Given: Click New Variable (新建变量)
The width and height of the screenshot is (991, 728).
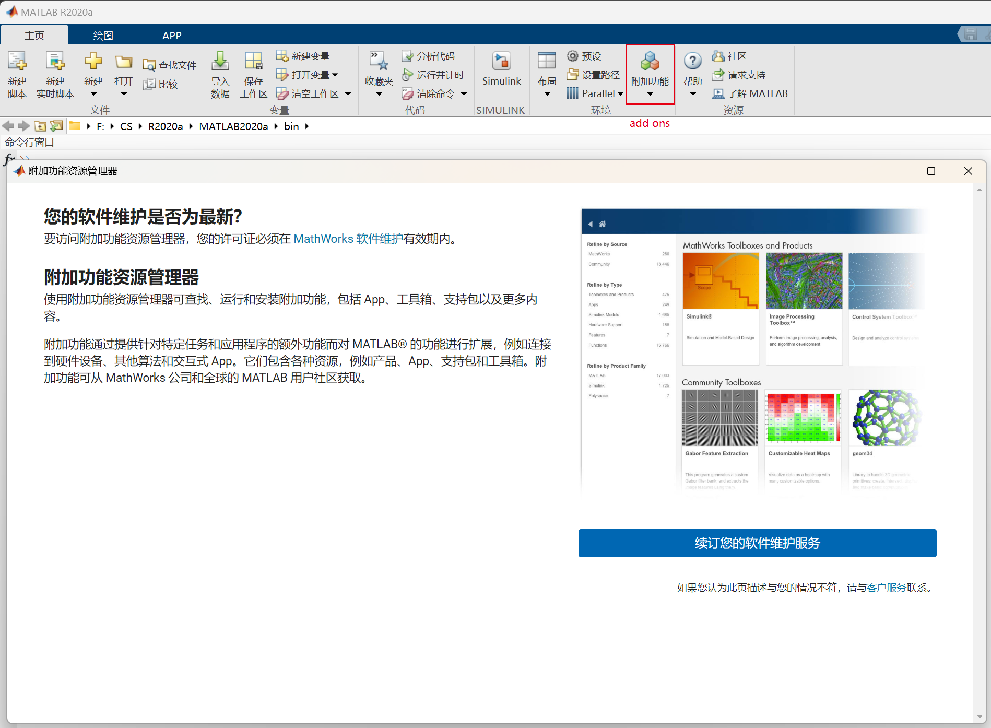Looking at the screenshot, I should (303, 56).
